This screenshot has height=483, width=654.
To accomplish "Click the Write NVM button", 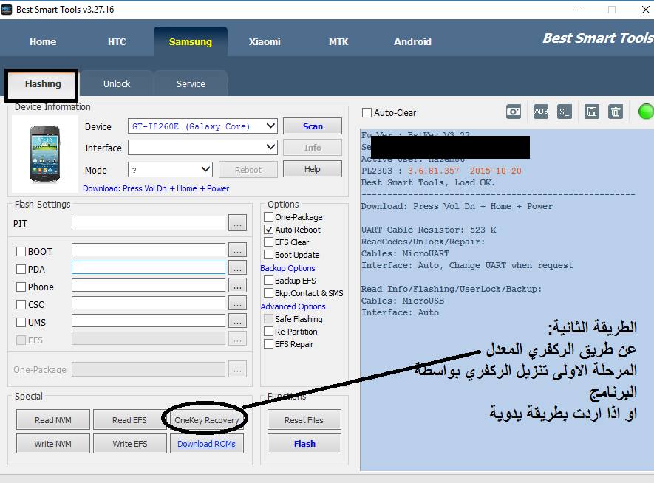I will click(x=53, y=443).
